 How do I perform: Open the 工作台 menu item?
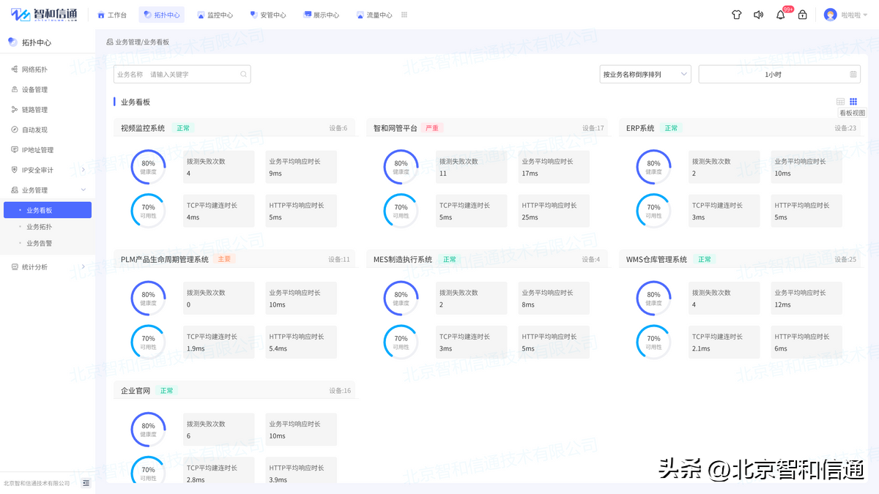click(112, 14)
